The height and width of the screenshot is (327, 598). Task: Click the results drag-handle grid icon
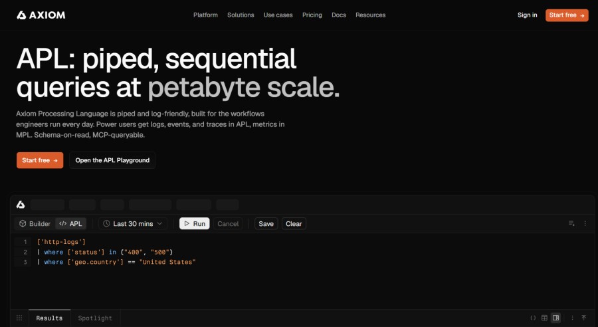click(x=19, y=318)
